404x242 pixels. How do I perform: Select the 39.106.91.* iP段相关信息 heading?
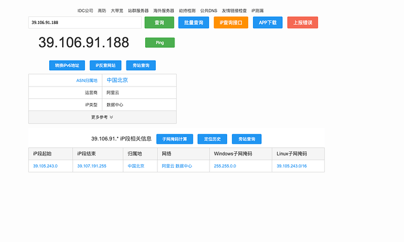point(121,139)
